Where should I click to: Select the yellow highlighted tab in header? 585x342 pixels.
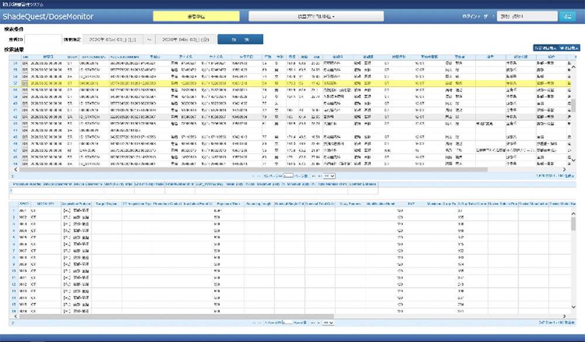click(x=196, y=16)
